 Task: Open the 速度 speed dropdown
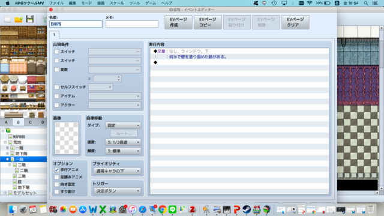click(123, 142)
